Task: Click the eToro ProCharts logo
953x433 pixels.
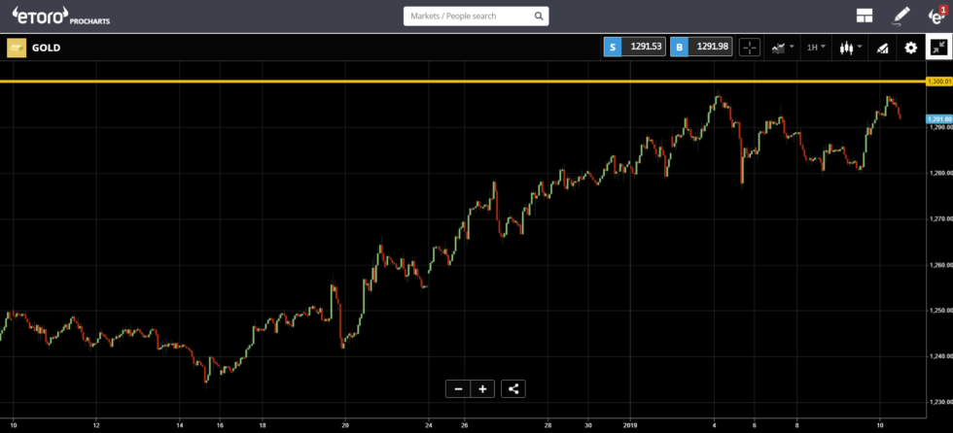Action: (53, 16)
